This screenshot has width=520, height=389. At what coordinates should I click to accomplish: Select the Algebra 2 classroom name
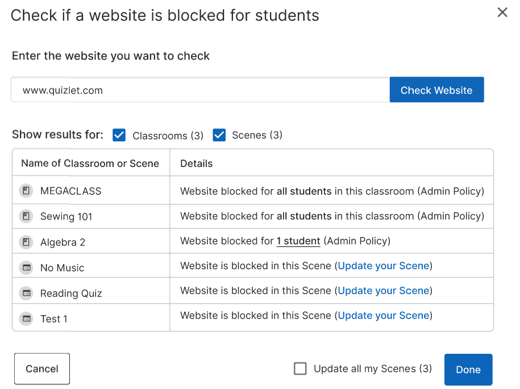pyautogui.click(x=63, y=242)
